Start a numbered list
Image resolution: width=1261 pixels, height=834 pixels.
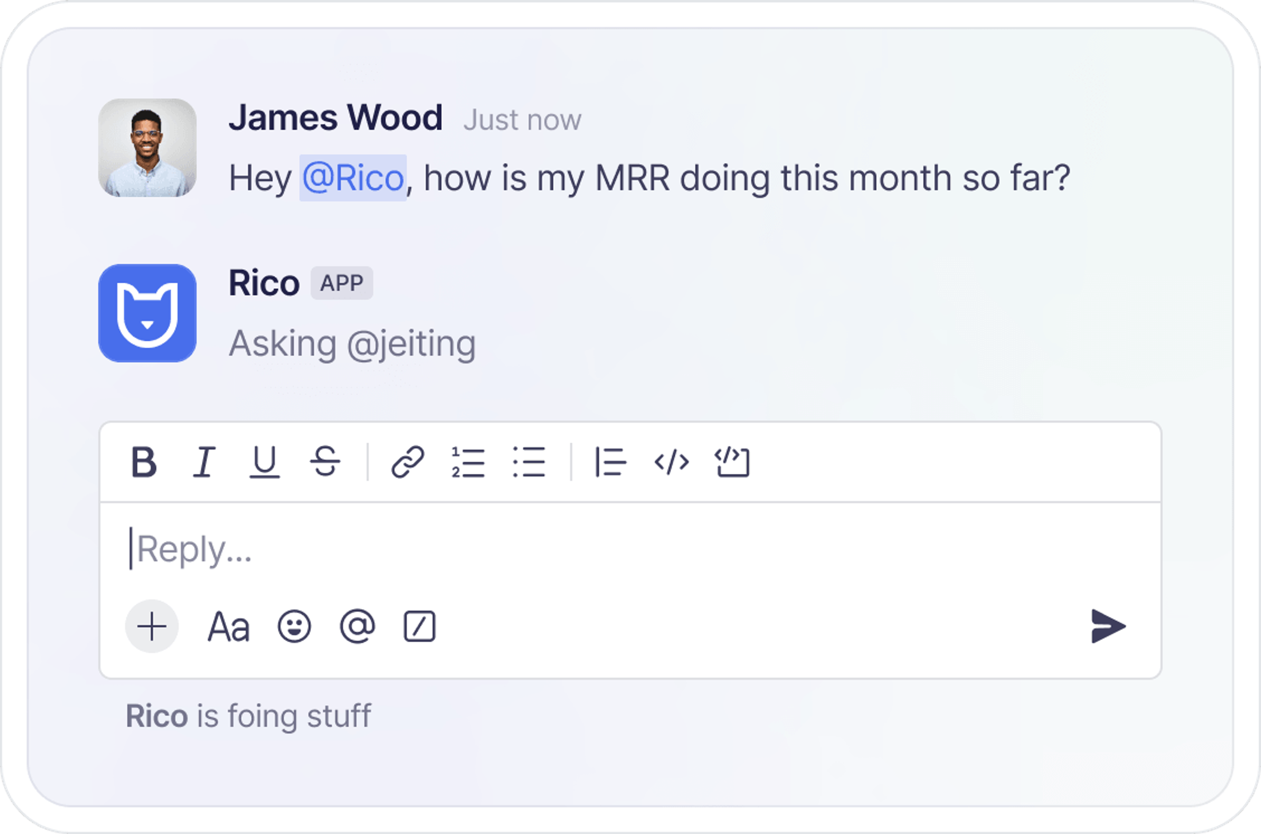(468, 462)
